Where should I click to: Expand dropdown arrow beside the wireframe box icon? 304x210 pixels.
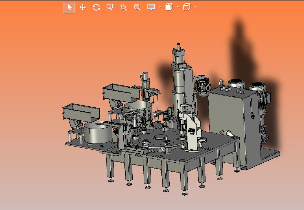tap(196, 7)
